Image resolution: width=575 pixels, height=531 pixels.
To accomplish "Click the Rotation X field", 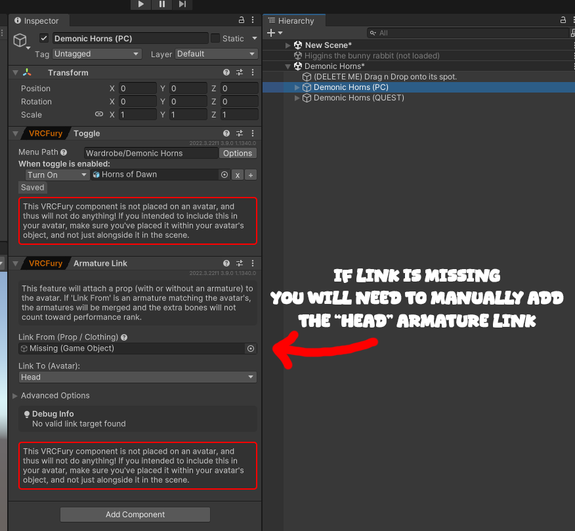I will click(x=138, y=102).
